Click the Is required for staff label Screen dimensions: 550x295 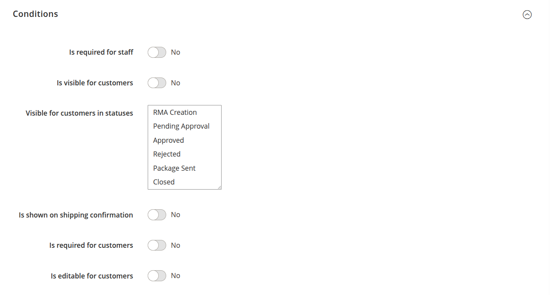101,52
